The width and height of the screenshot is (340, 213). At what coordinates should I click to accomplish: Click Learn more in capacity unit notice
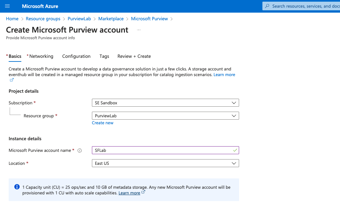129,193
